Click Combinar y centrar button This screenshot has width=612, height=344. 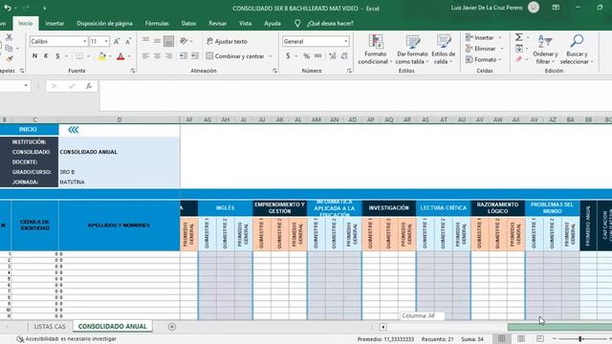[235, 56]
